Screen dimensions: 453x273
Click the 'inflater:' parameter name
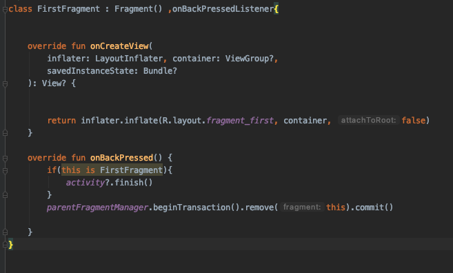coord(69,59)
